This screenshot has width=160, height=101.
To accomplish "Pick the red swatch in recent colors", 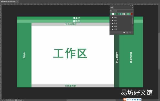I will pos(132,14).
